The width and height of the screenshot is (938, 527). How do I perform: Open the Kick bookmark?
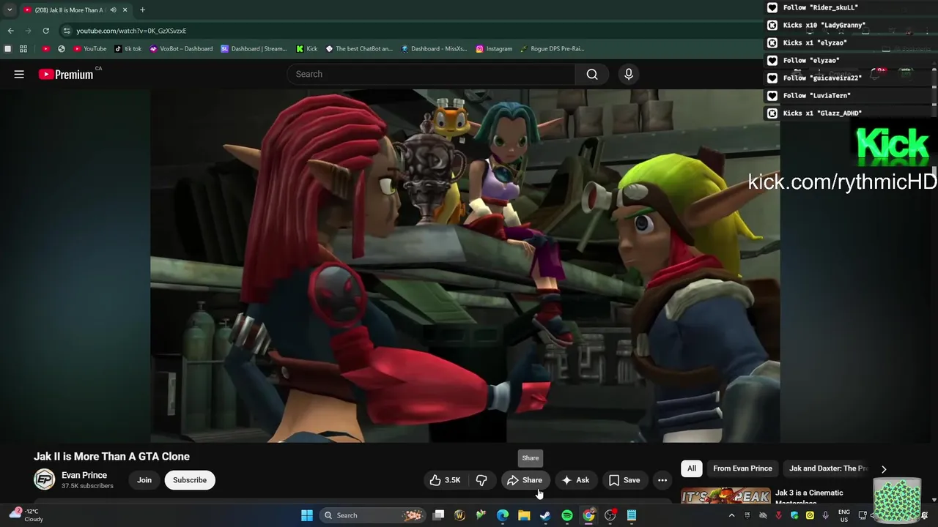(x=307, y=49)
